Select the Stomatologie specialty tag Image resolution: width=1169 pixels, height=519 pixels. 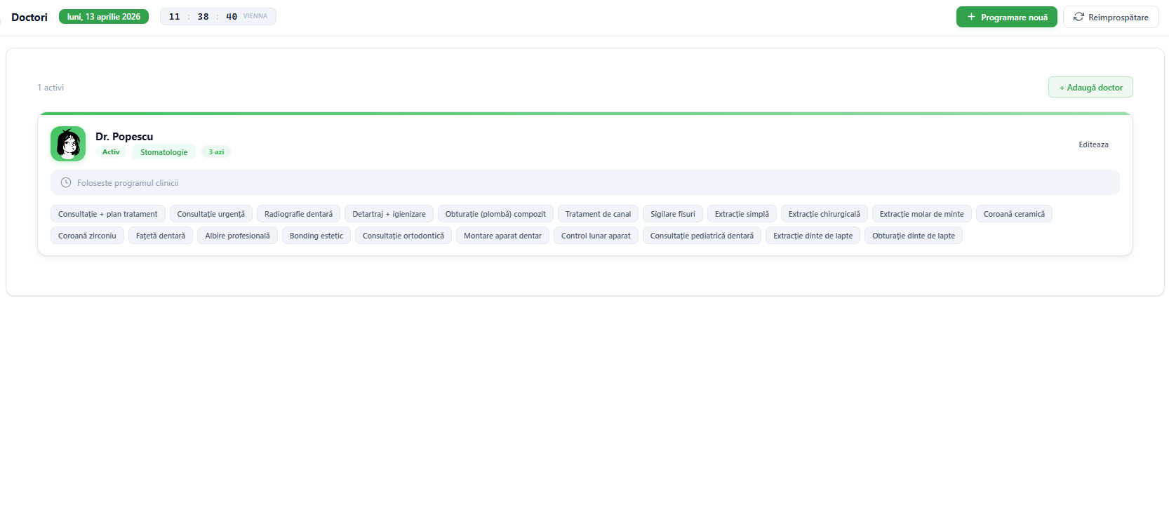[x=163, y=152]
